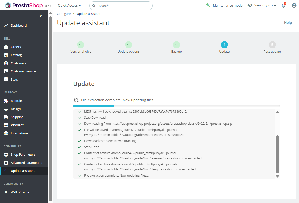Image resolution: width=299 pixels, height=203 pixels.
Task: Click the log scroll-down arrow
Action: pyautogui.click(x=277, y=176)
